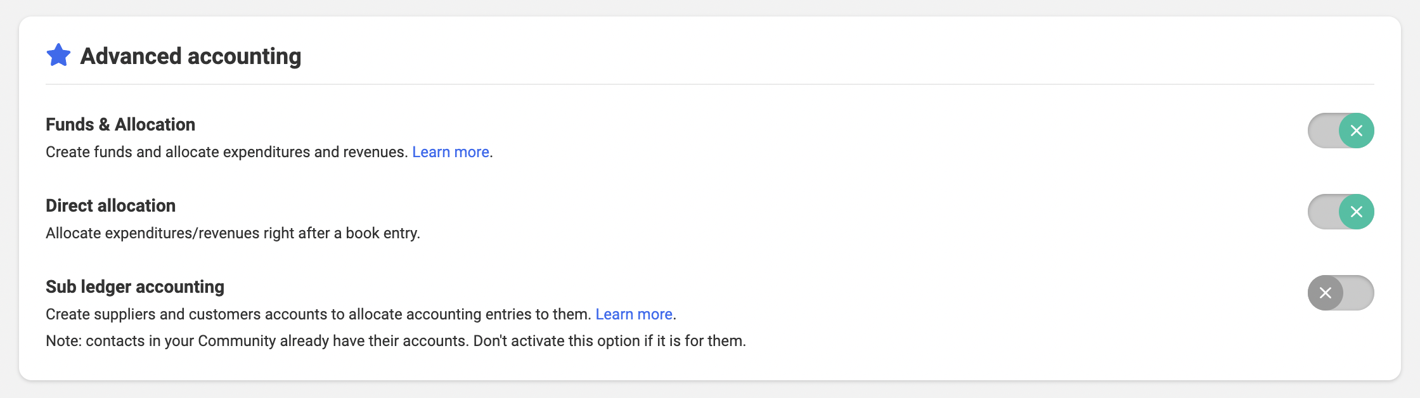The image size is (1420, 398).
Task: Open Learn more link for Funds & Allocation
Action: point(450,152)
